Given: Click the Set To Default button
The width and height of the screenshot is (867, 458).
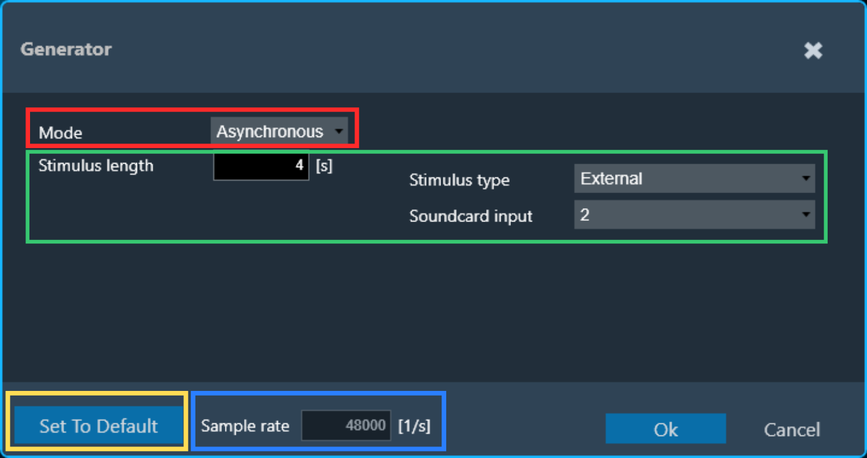Looking at the screenshot, I should [x=98, y=426].
